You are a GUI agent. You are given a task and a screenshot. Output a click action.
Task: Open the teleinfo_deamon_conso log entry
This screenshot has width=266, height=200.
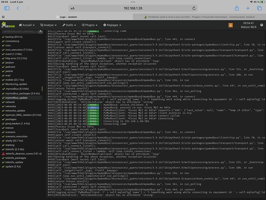click(x=24, y=153)
